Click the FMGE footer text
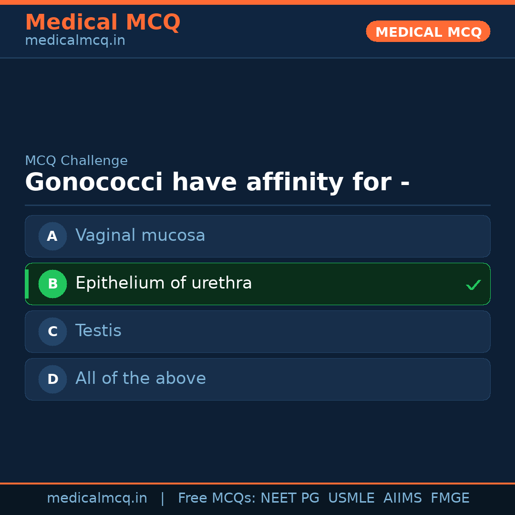Screen dimensions: 515x515 coord(450,498)
